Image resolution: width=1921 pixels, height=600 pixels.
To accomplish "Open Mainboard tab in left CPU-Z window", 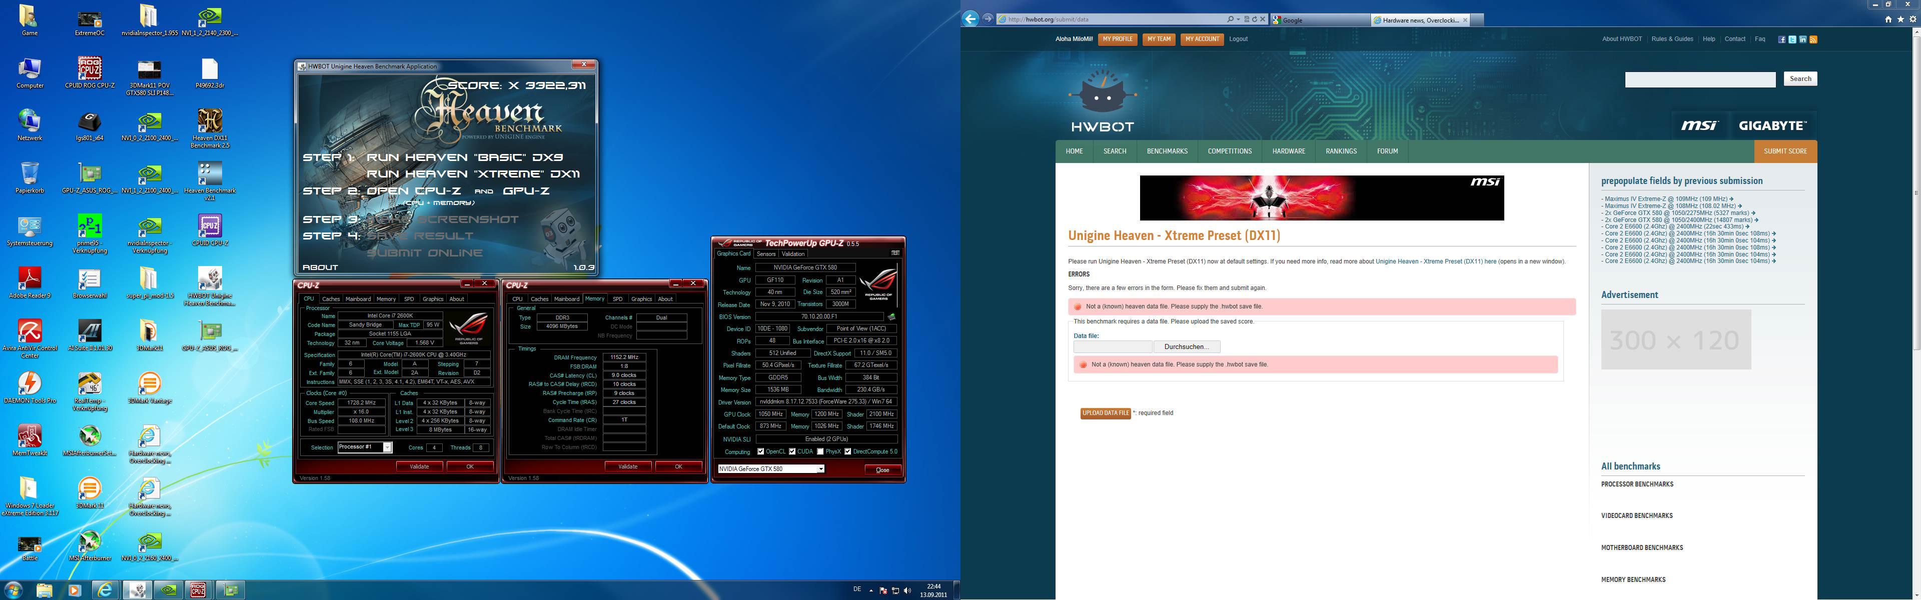I will (358, 299).
